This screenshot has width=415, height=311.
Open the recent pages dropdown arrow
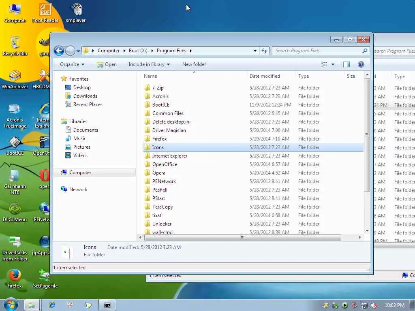pos(78,51)
